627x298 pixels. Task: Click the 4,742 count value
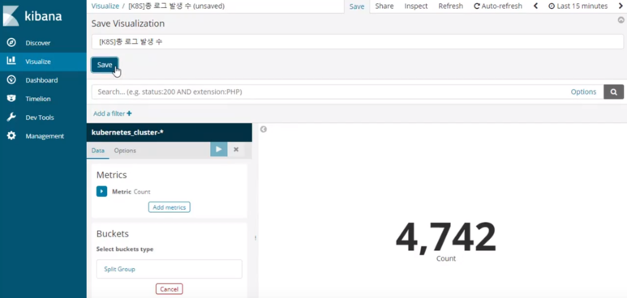tap(446, 238)
